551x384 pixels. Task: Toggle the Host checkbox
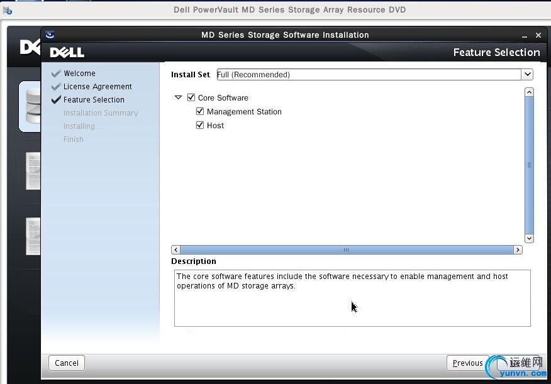[199, 125]
